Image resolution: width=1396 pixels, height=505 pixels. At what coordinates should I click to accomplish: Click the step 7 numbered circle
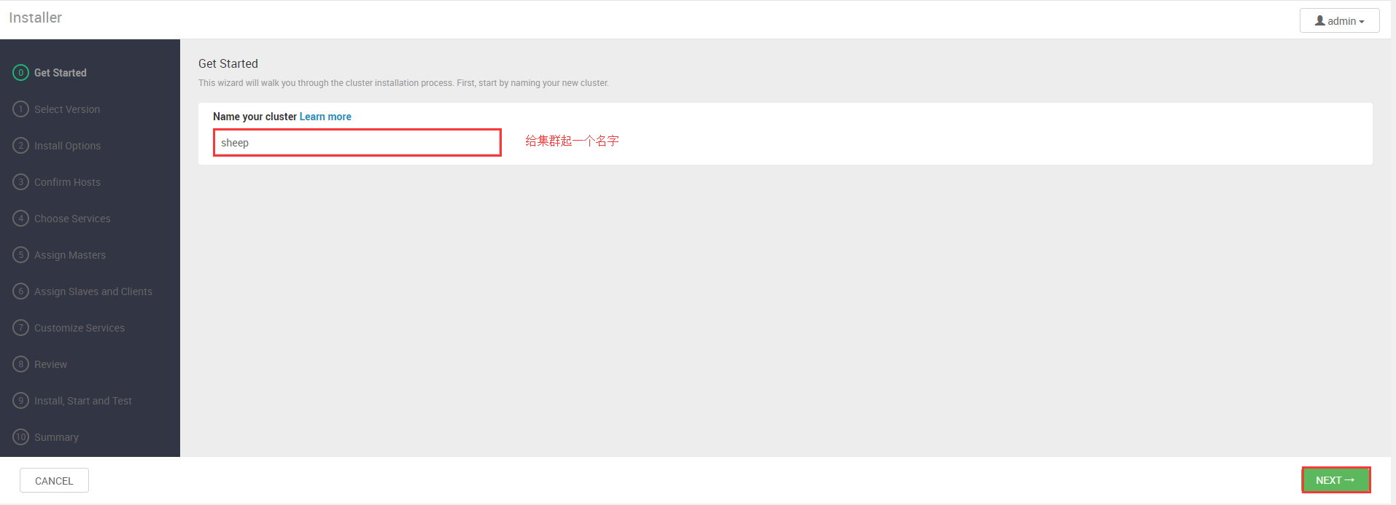point(20,327)
